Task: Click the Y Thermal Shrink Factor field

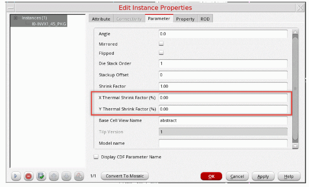Action: click(223, 109)
